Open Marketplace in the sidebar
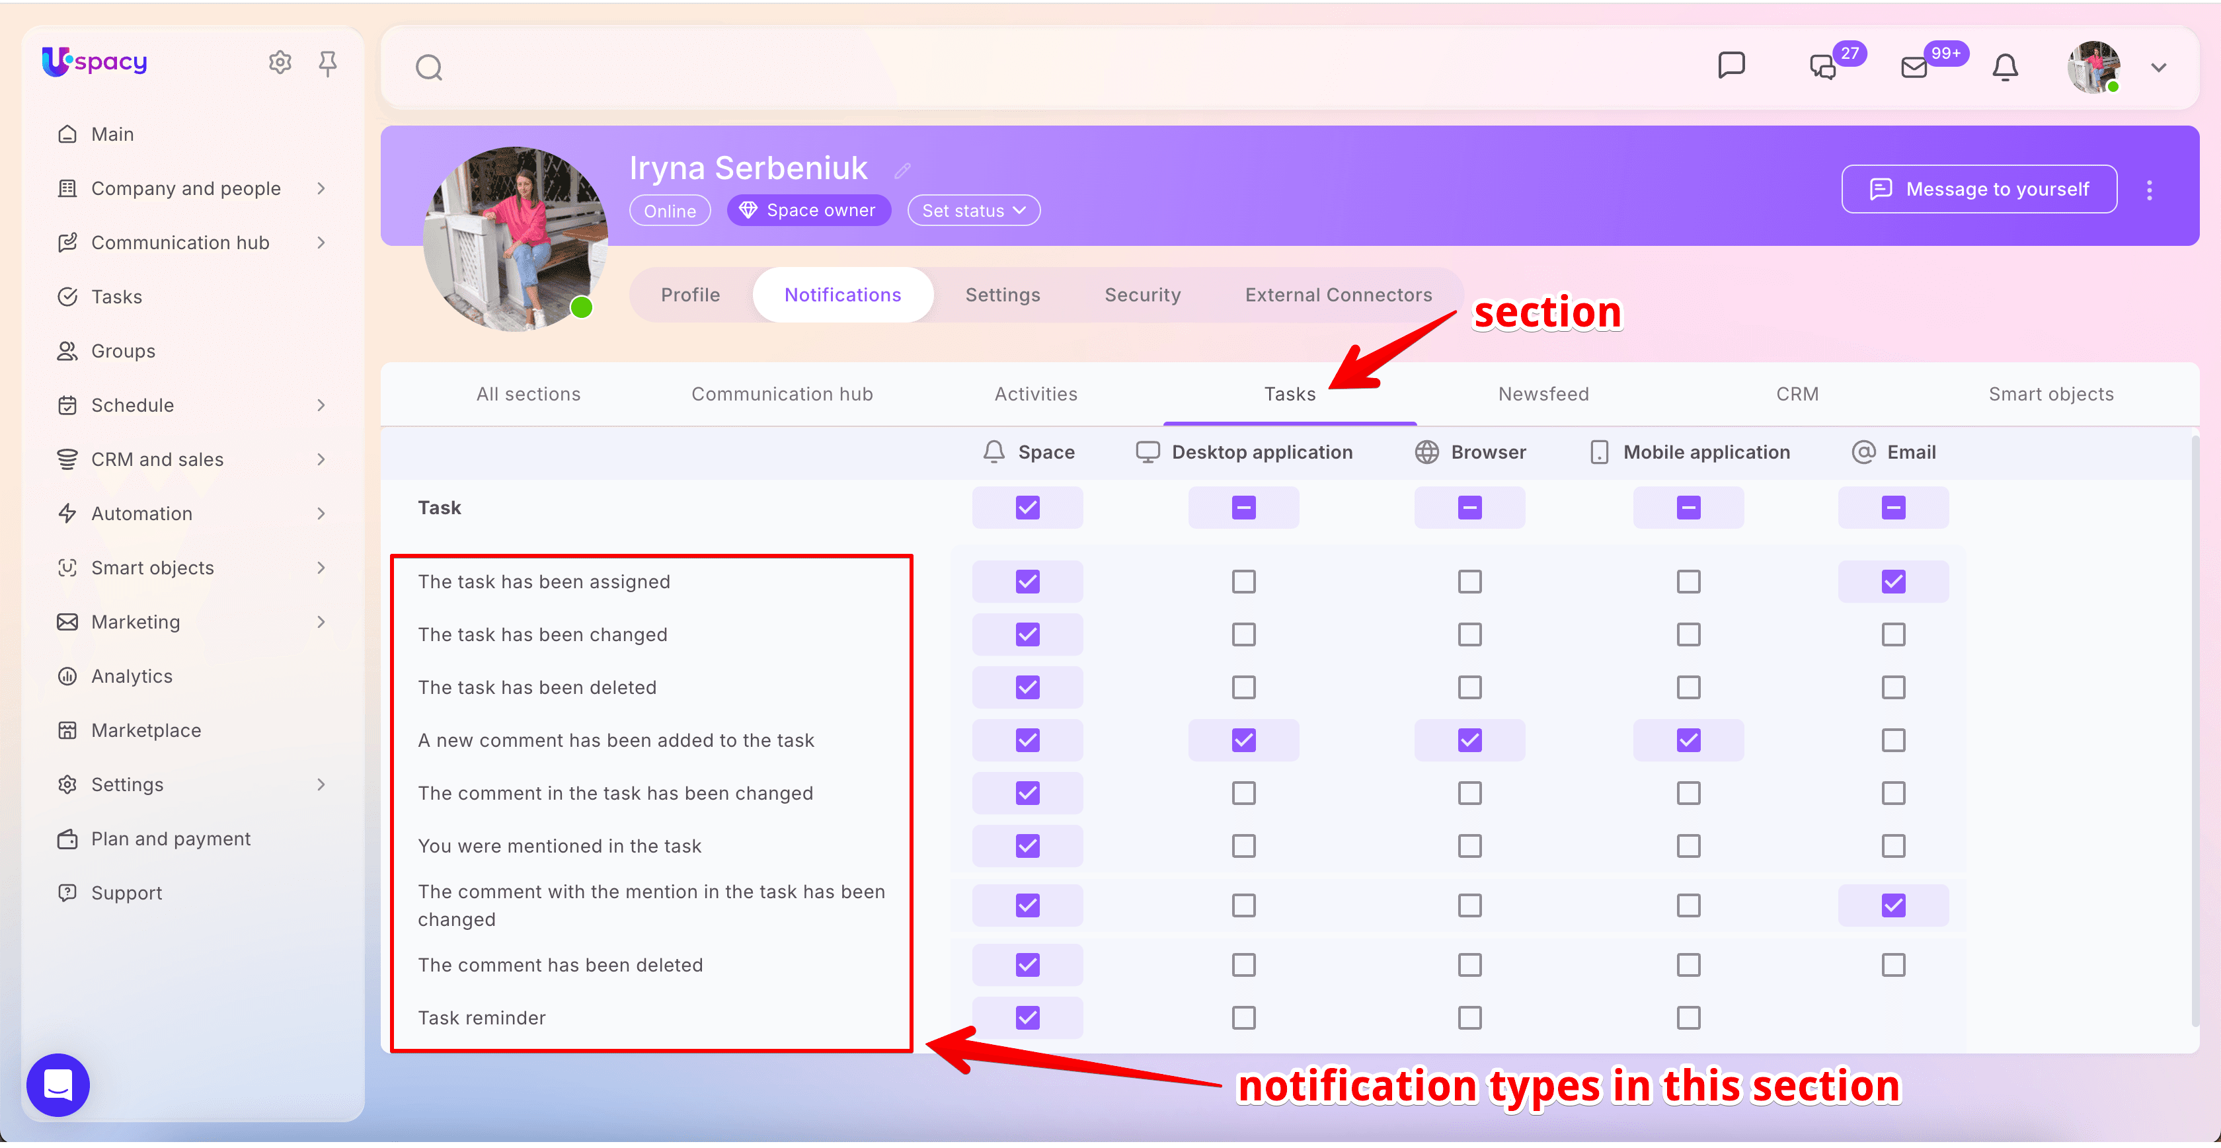The image size is (2221, 1148). coord(145,730)
